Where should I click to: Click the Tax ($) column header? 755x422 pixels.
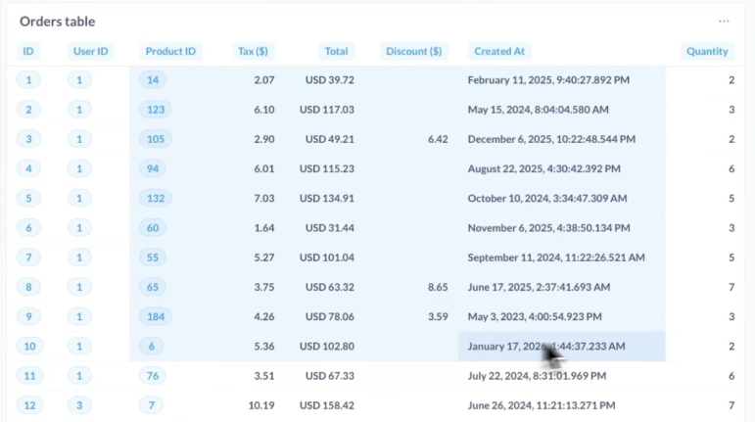tap(253, 51)
